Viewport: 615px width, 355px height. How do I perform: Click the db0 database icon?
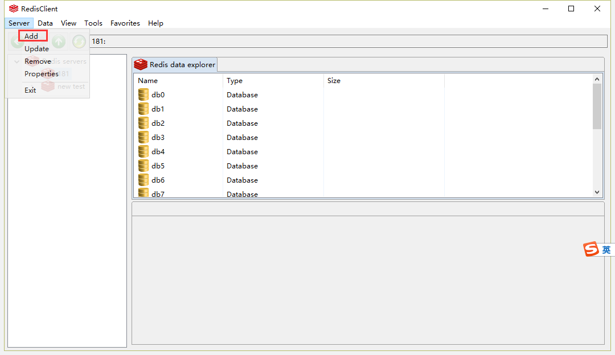click(x=143, y=94)
